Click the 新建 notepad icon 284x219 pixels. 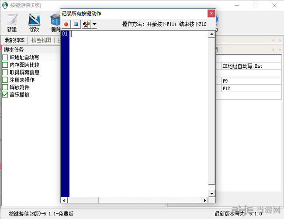tap(12, 19)
